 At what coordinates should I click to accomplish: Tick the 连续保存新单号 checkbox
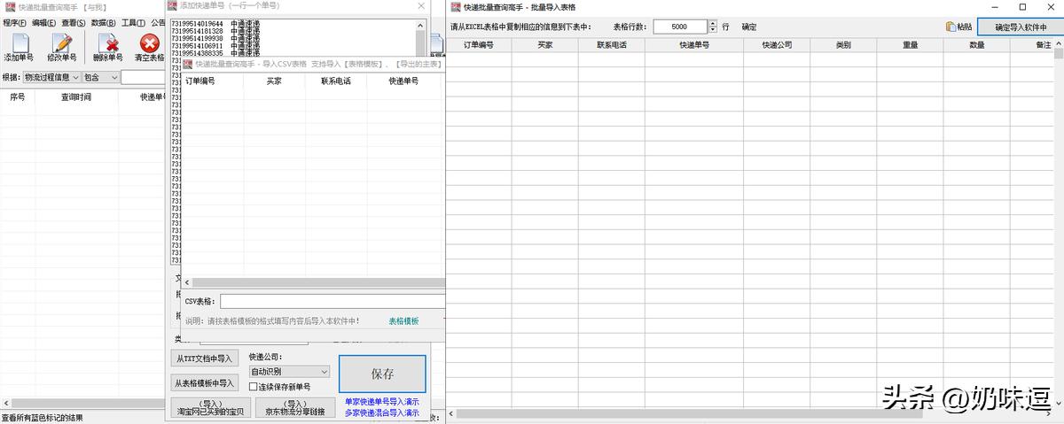pos(253,387)
